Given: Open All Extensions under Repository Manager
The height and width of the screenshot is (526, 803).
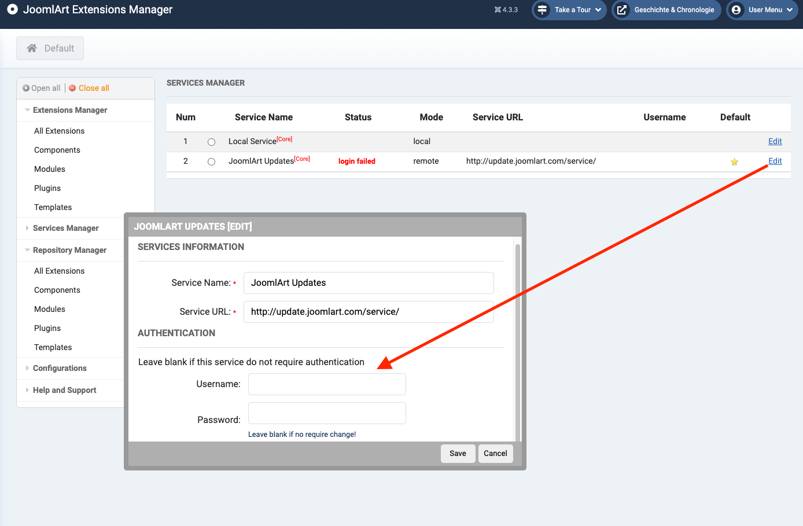Looking at the screenshot, I should point(59,271).
